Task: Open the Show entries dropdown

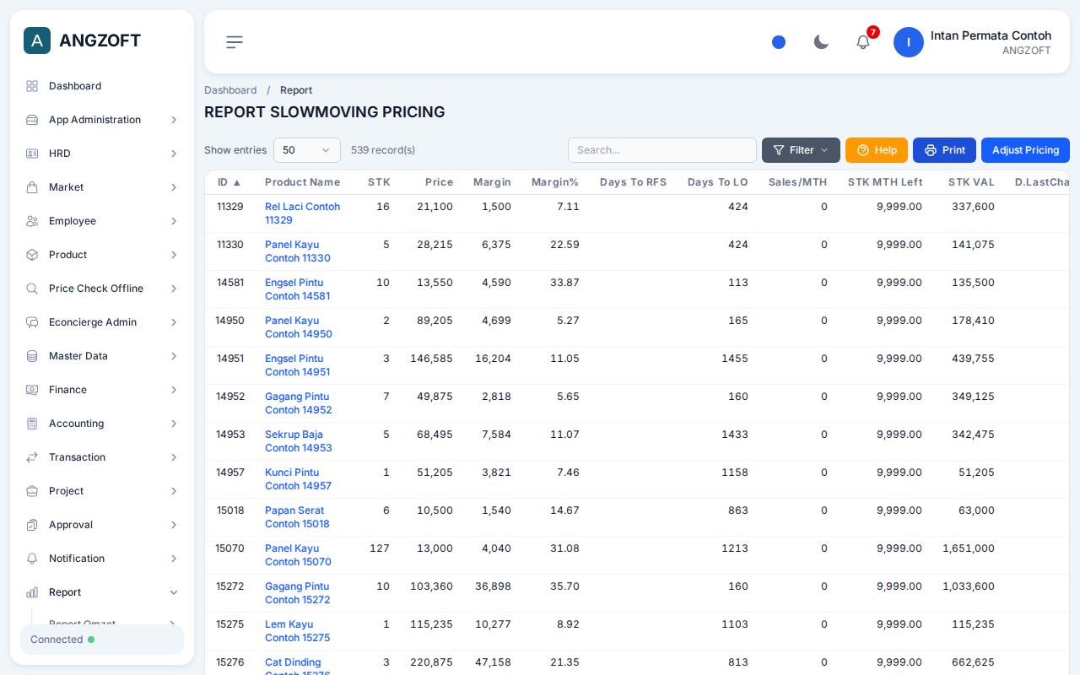Action: 307,150
